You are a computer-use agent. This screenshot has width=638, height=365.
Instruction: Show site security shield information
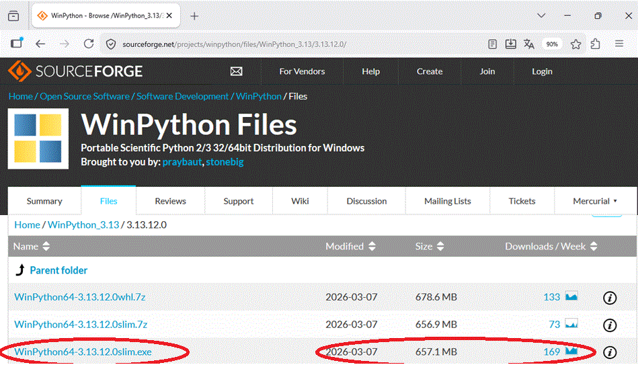click(x=111, y=44)
